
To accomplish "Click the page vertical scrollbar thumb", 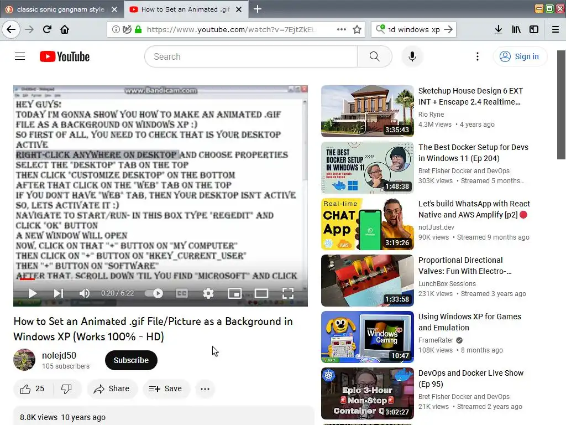I will pyautogui.click(x=561, y=105).
